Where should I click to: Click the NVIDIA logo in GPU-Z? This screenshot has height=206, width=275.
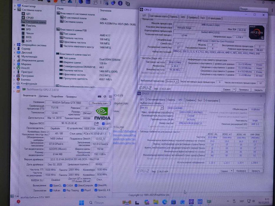(x=102, y=114)
